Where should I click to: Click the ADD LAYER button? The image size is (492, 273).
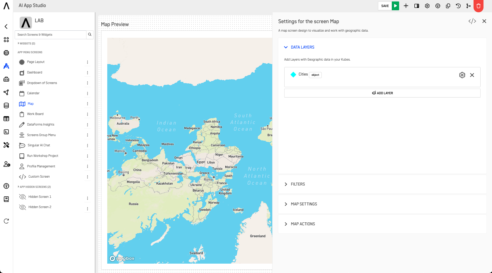(x=382, y=93)
